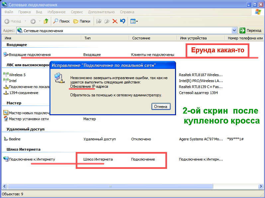Sort by the Состояние column header
Image resolution: width=265 pixels, height=198 pixels.
coord(141,38)
